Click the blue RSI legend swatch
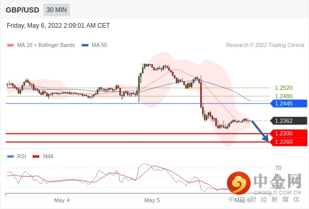309x209 pixels. pyautogui.click(x=10, y=157)
